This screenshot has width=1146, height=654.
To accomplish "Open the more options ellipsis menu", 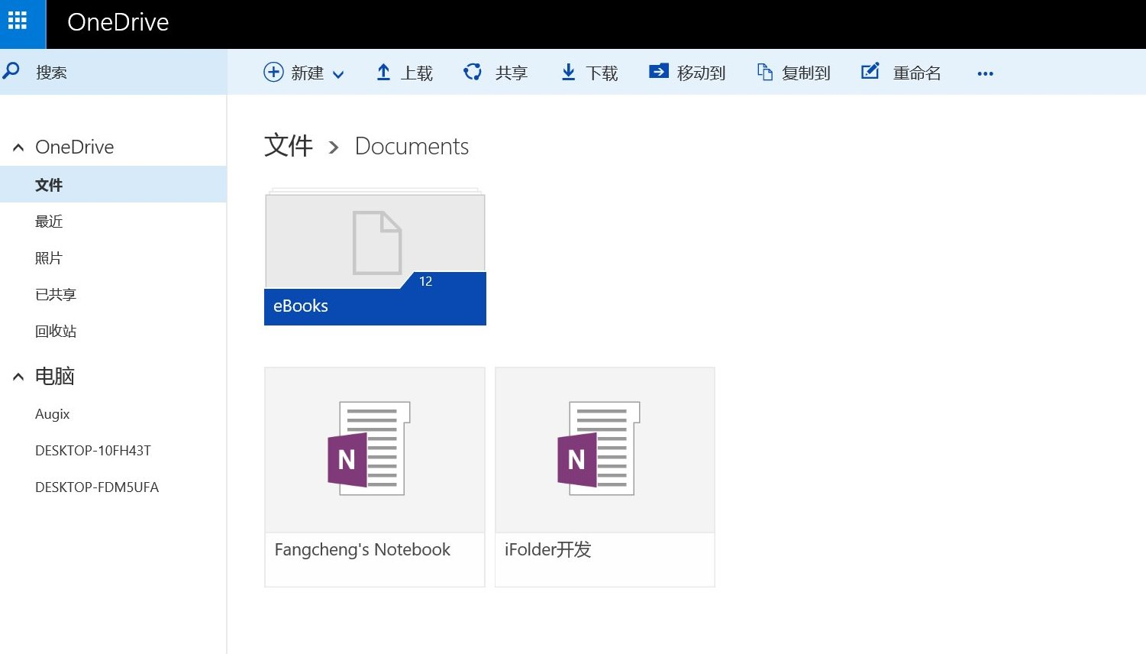I will (985, 74).
